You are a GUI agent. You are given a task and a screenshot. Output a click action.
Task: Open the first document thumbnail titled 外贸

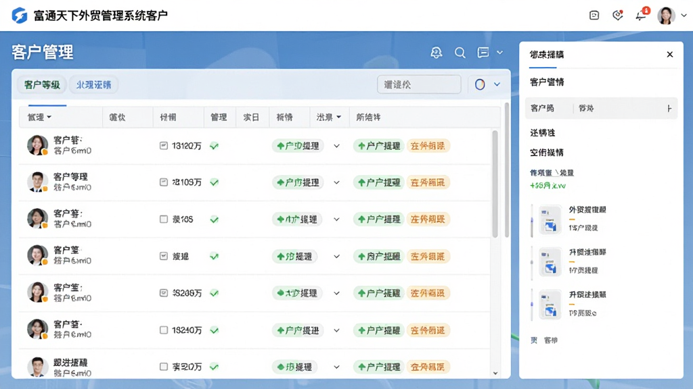point(550,219)
